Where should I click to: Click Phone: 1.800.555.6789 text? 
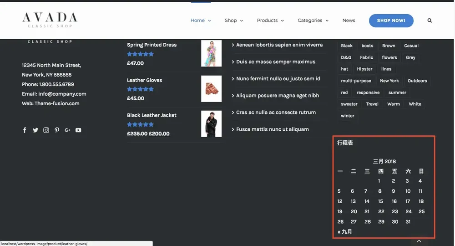pyautogui.click(x=48, y=84)
